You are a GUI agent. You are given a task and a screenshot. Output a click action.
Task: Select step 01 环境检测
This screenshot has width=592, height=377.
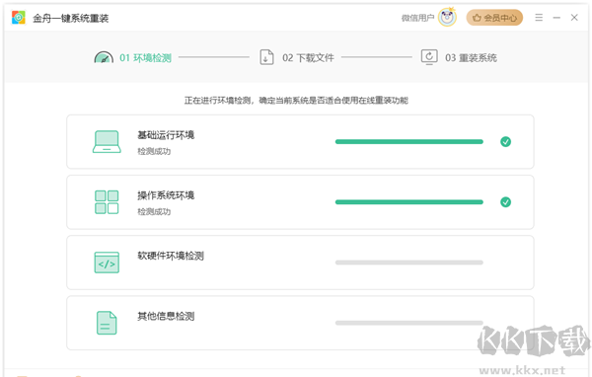click(145, 58)
